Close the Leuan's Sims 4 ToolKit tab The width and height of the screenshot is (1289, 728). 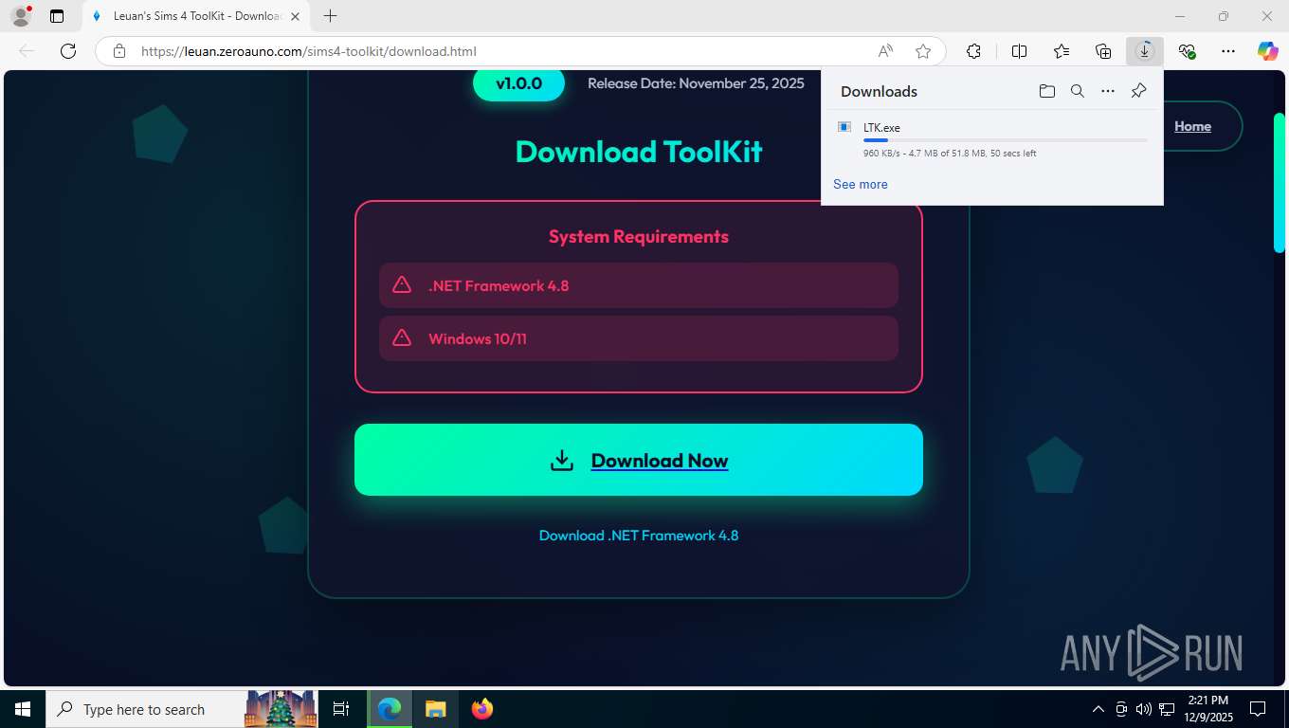tap(296, 16)
